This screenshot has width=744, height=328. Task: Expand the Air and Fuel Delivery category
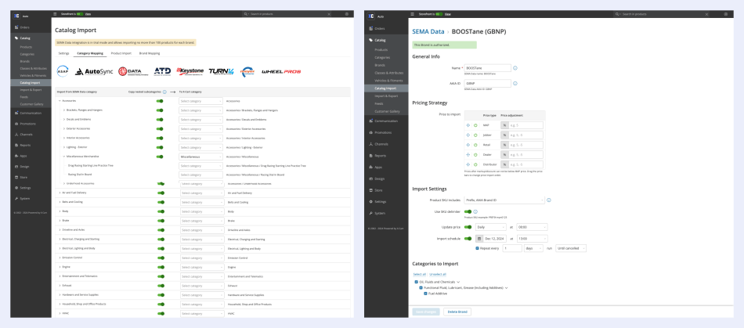(x=60, y=193)
